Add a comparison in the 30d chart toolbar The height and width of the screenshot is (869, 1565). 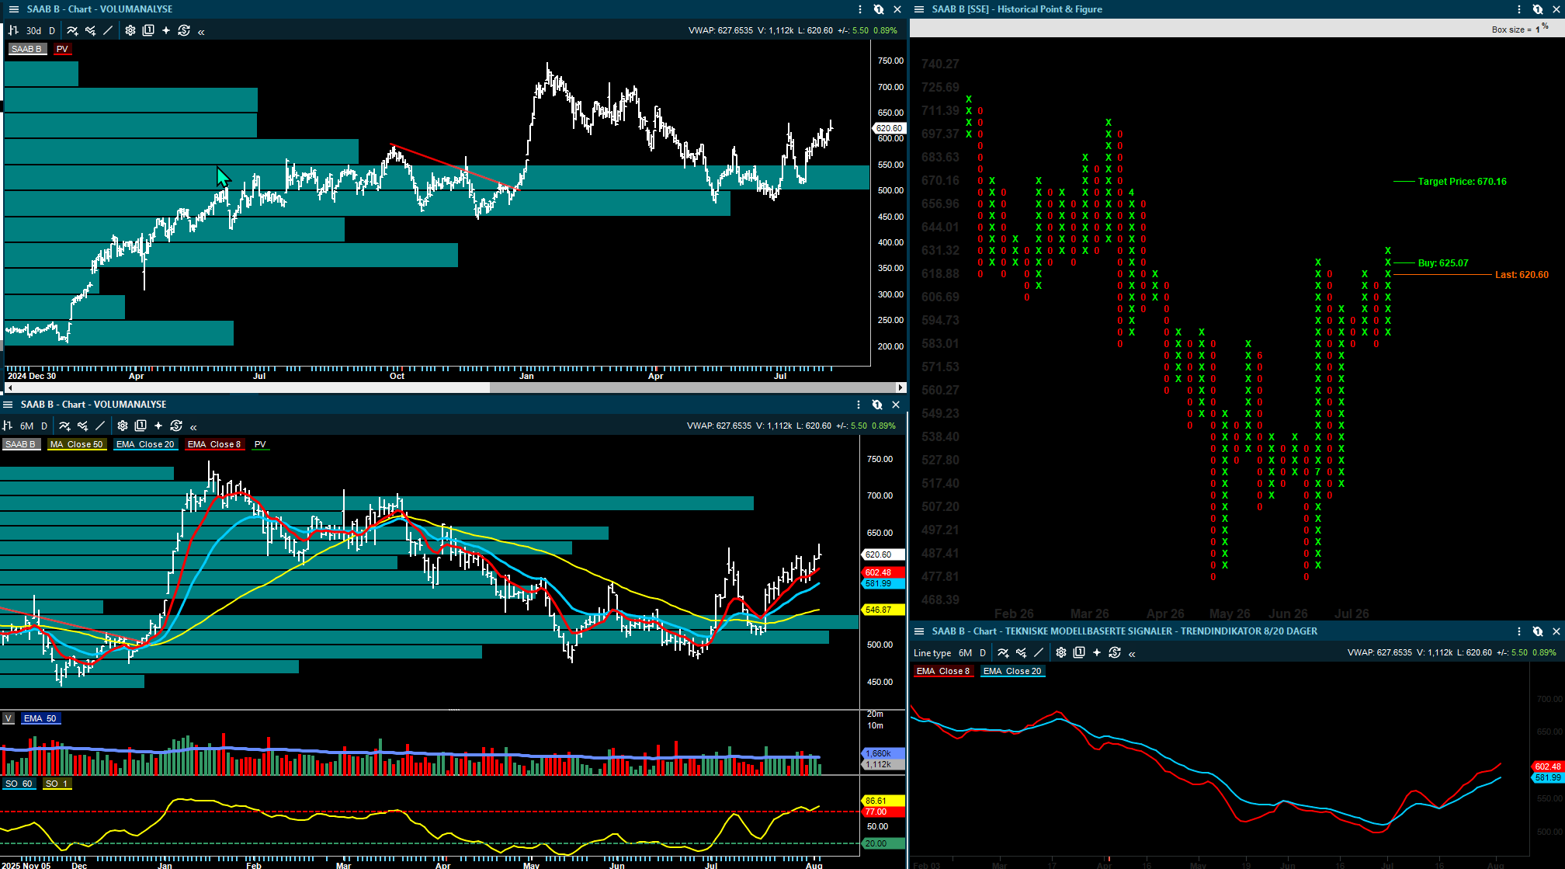coord(90,30)
